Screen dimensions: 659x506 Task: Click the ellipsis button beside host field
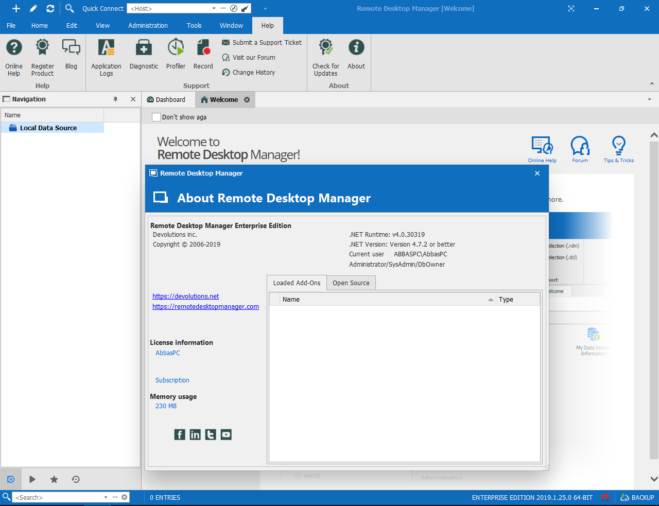(x=223, y=8)
